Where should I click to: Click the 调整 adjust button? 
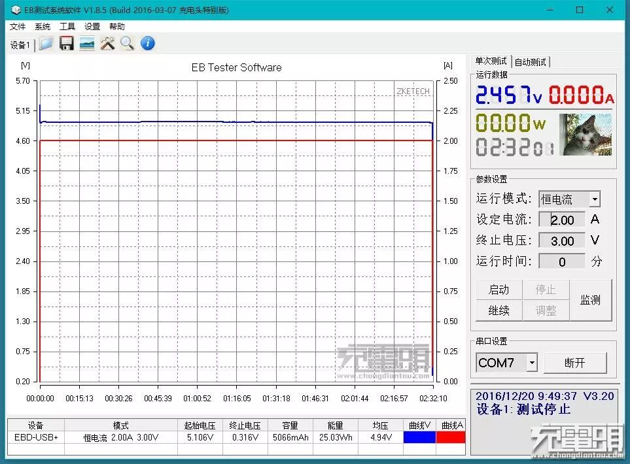[x=546, y=310]
